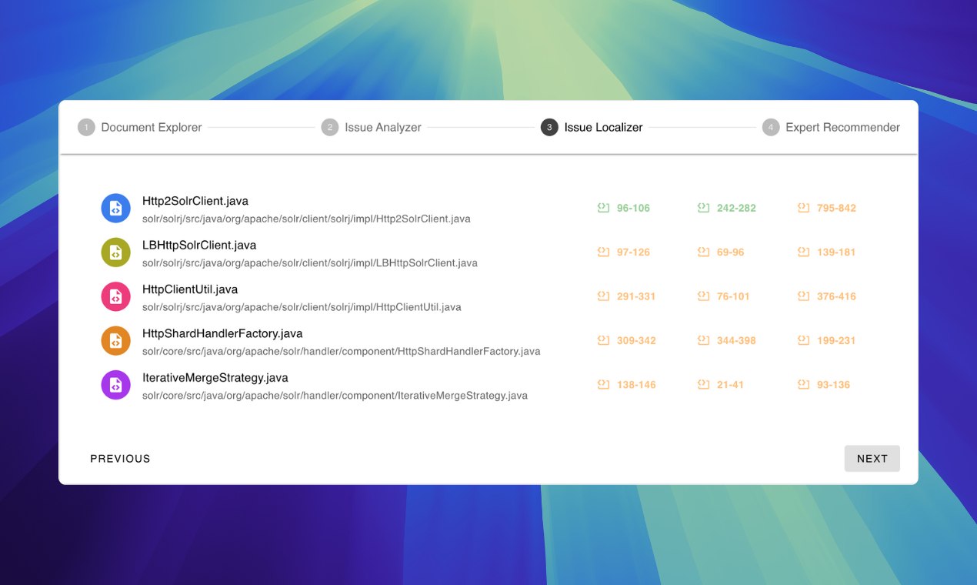
Task: Click the snippet icon beside lines 93-136
Action: 803,385
